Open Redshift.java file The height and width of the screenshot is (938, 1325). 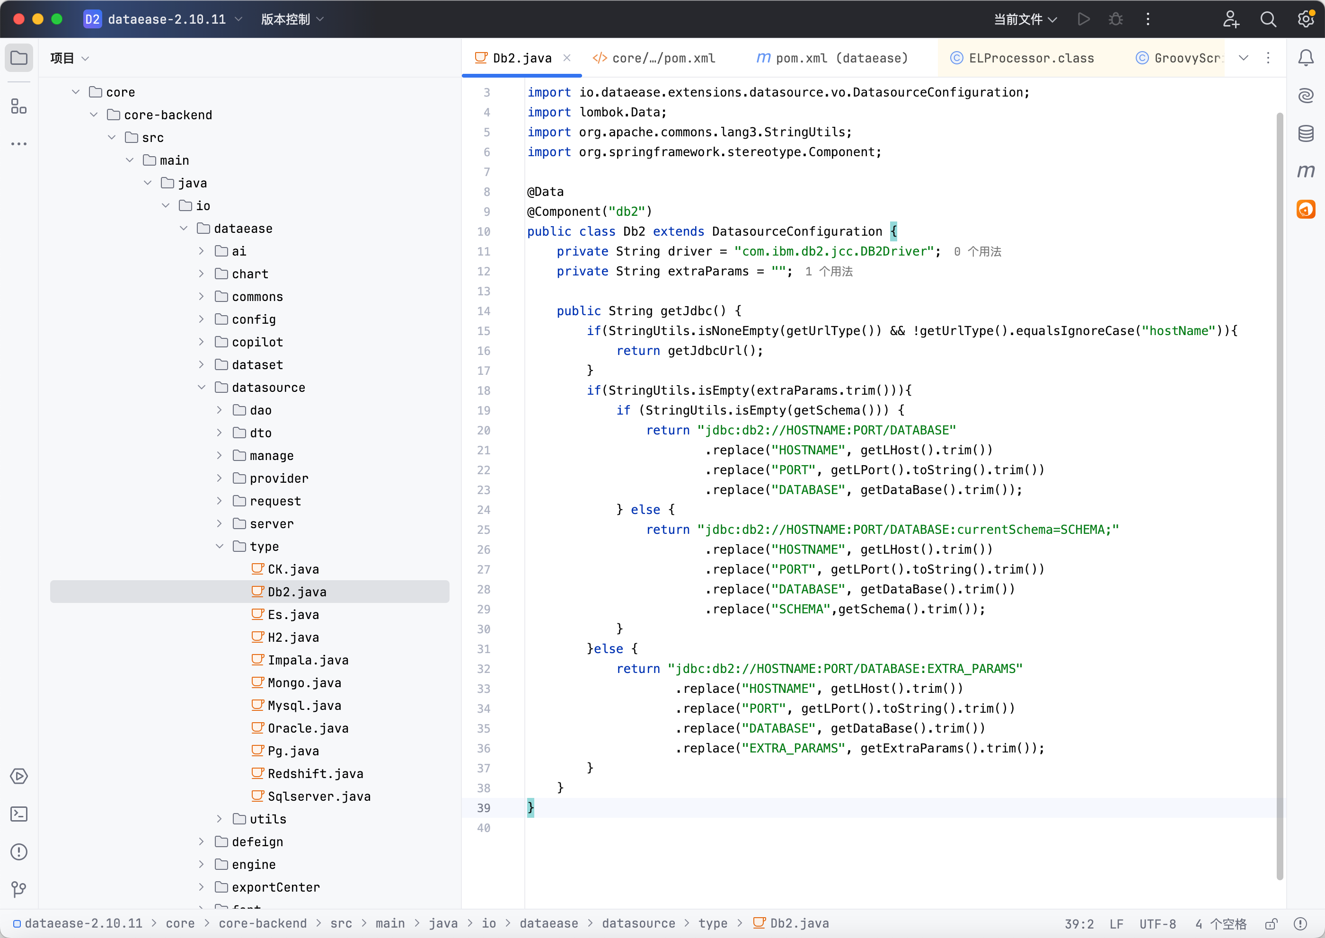coord(315,773)
